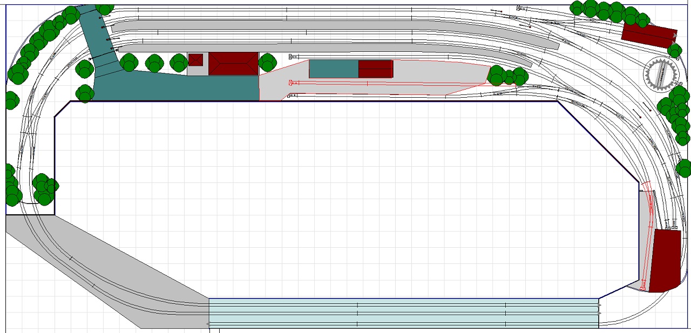Select the buffer stop on red-highlighted siding
Screen dimensions: 691x333
click(x=291, y=83)
